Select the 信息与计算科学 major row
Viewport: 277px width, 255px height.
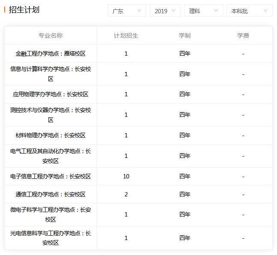coord(139,74)
